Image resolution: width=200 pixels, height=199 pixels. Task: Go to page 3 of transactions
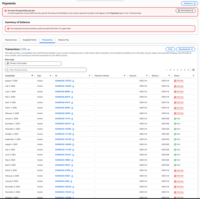pos(178,70)
